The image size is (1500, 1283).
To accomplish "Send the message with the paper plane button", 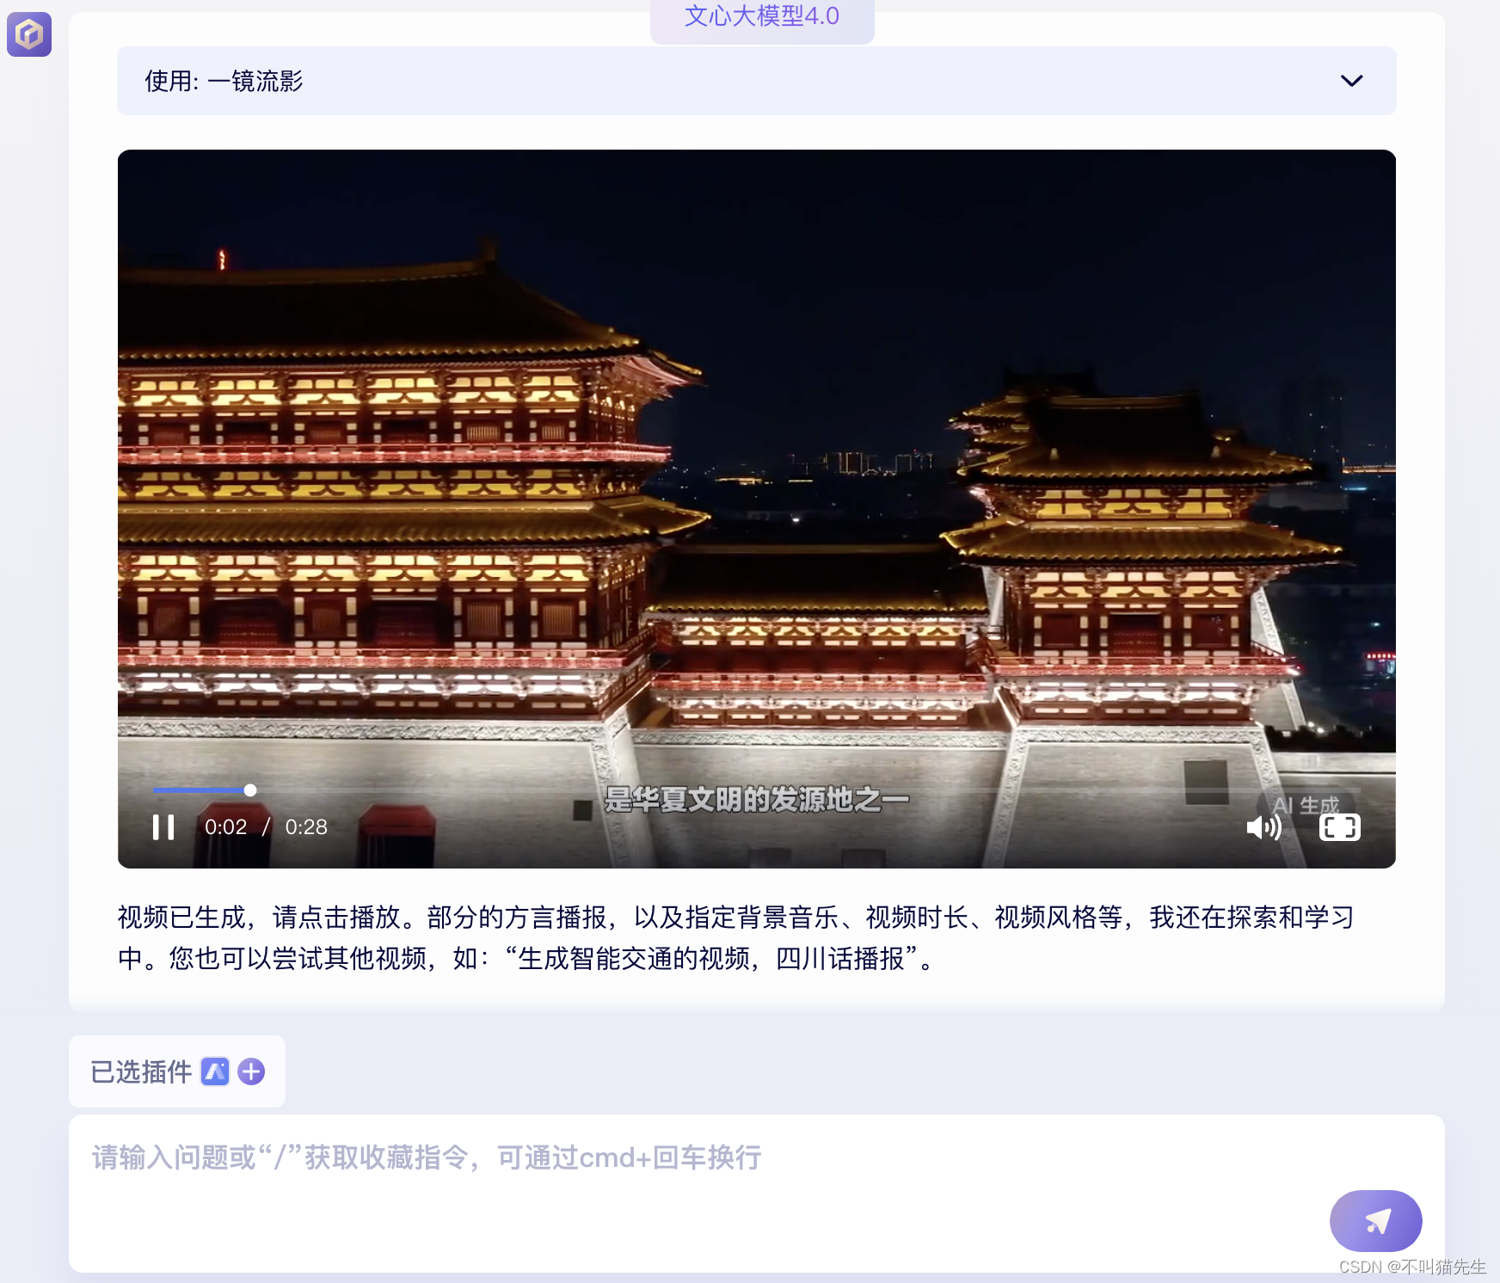I will pos(1375,1221).
